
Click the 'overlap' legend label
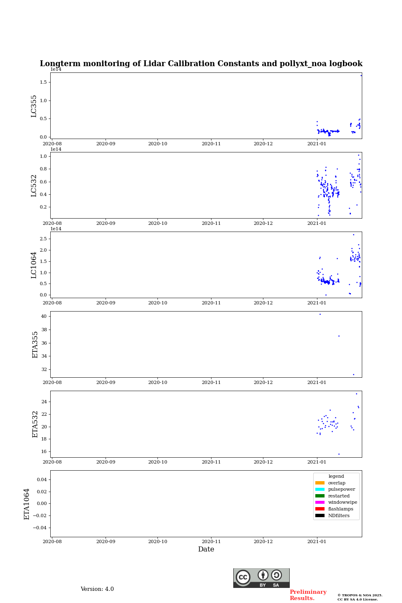coord(337,483)
